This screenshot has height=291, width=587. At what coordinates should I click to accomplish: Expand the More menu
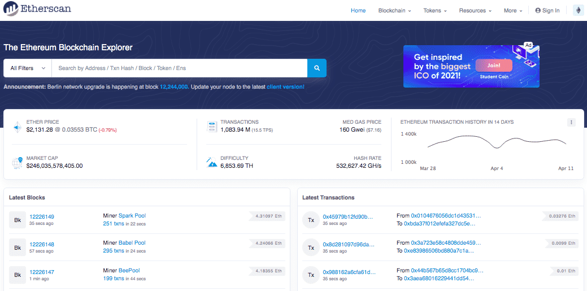pyautogui.click(x=513, y=11)
